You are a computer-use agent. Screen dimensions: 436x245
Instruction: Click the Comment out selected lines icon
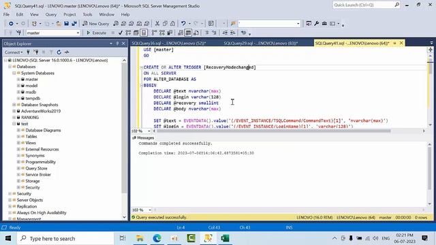coord(206,33)
